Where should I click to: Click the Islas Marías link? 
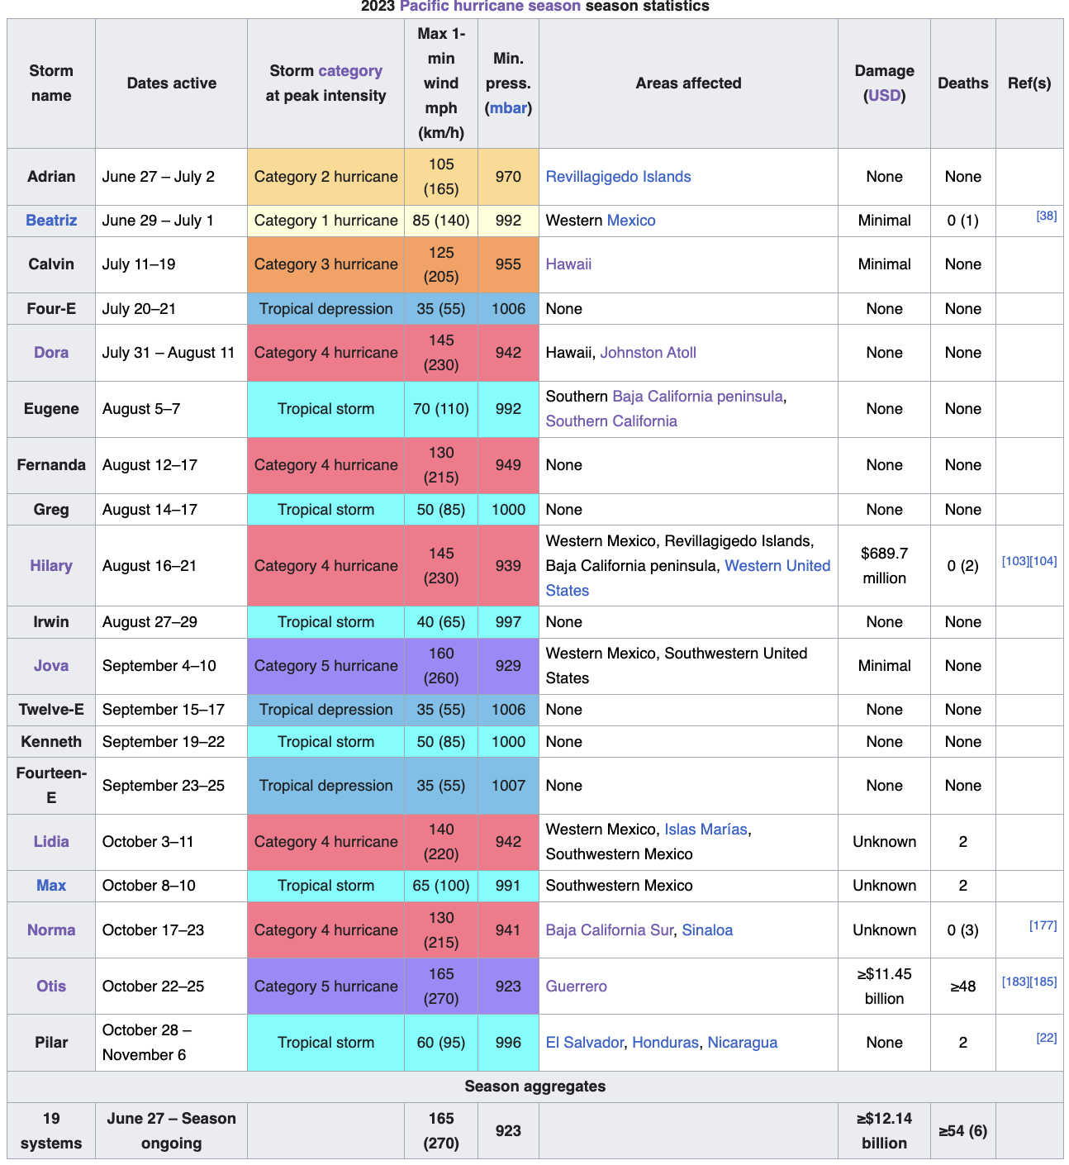[x=706, y=830]
